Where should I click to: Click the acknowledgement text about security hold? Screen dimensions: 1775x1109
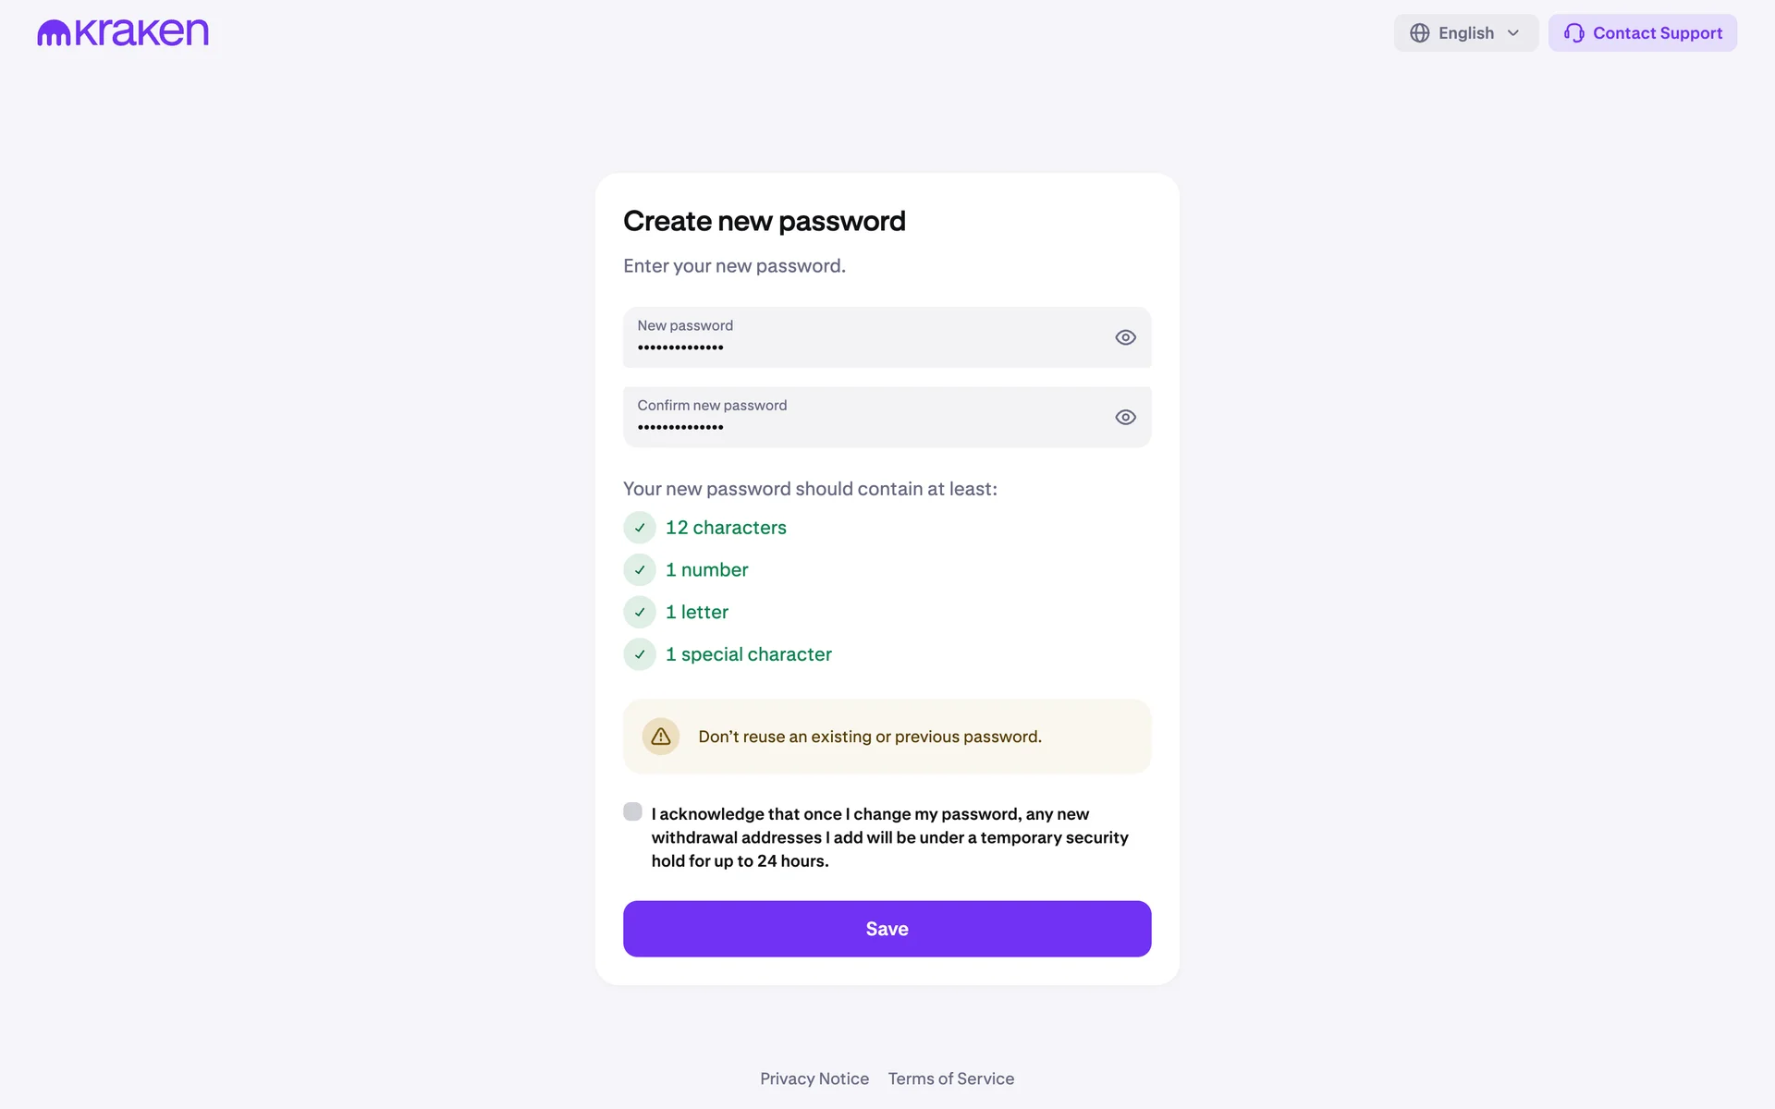889,837
